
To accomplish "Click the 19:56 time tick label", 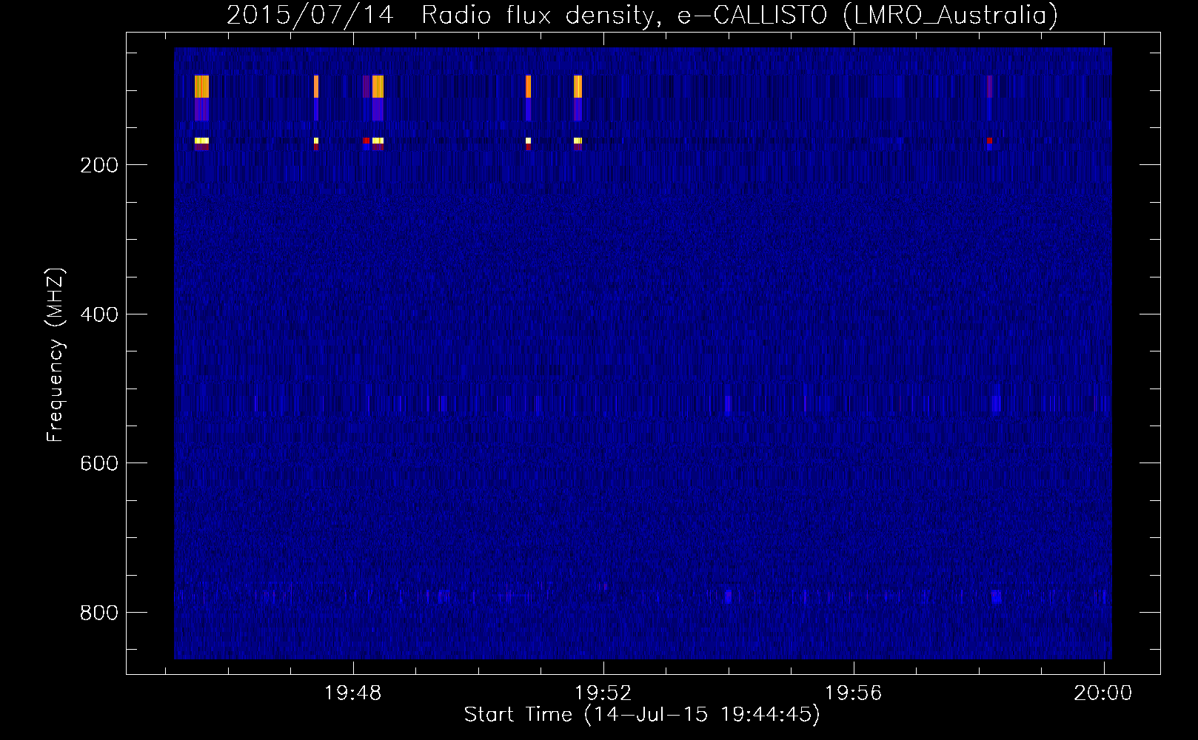I will coord(854,693).
